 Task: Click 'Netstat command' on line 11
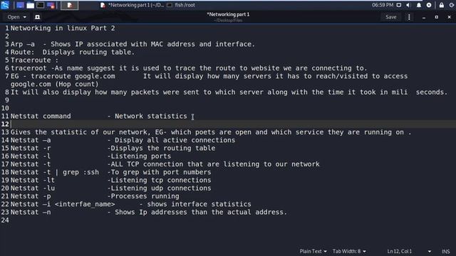coord(41,116)
